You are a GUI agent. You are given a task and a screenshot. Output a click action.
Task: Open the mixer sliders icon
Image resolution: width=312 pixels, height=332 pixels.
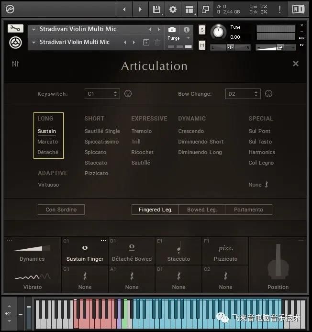[15, 63]
